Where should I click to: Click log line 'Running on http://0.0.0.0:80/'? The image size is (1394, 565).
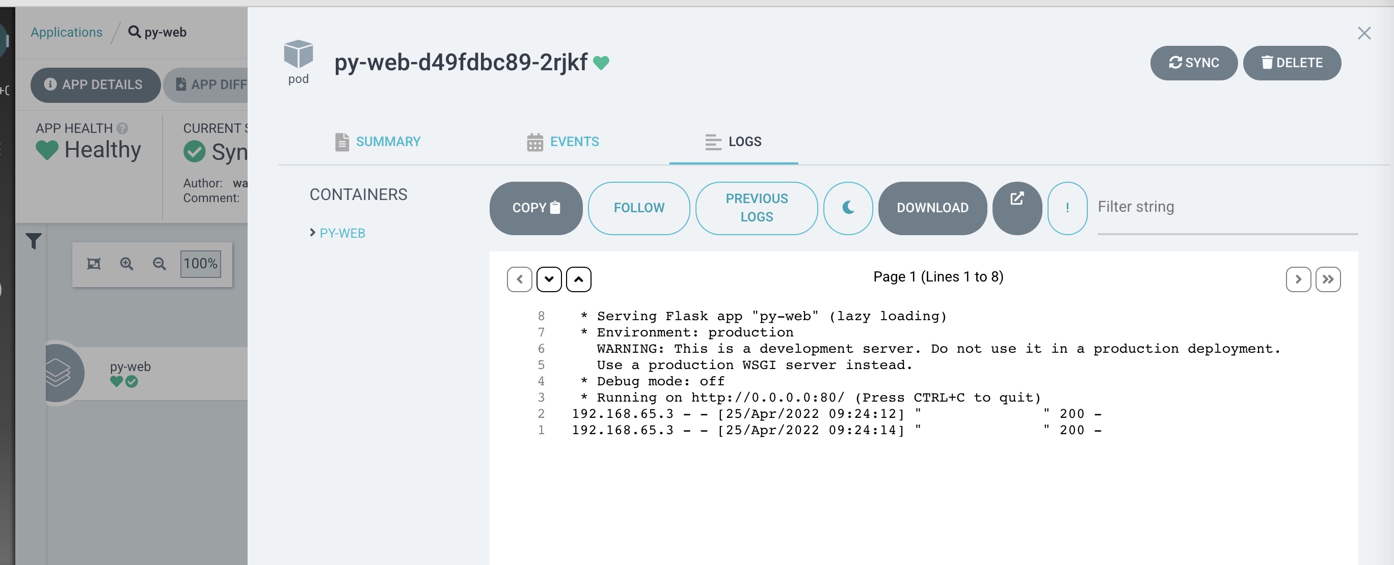810,398
